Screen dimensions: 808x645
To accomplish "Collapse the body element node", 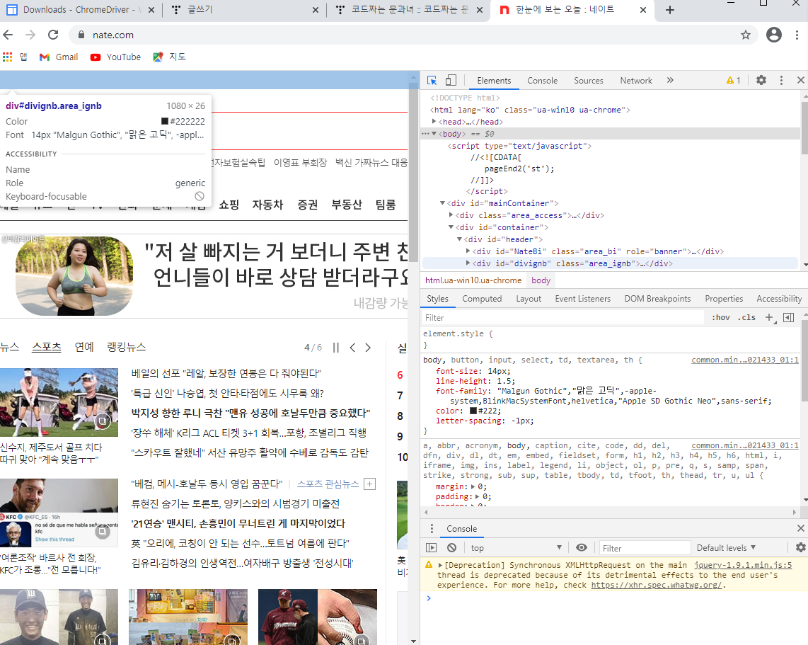I will (x=434, y=134).
